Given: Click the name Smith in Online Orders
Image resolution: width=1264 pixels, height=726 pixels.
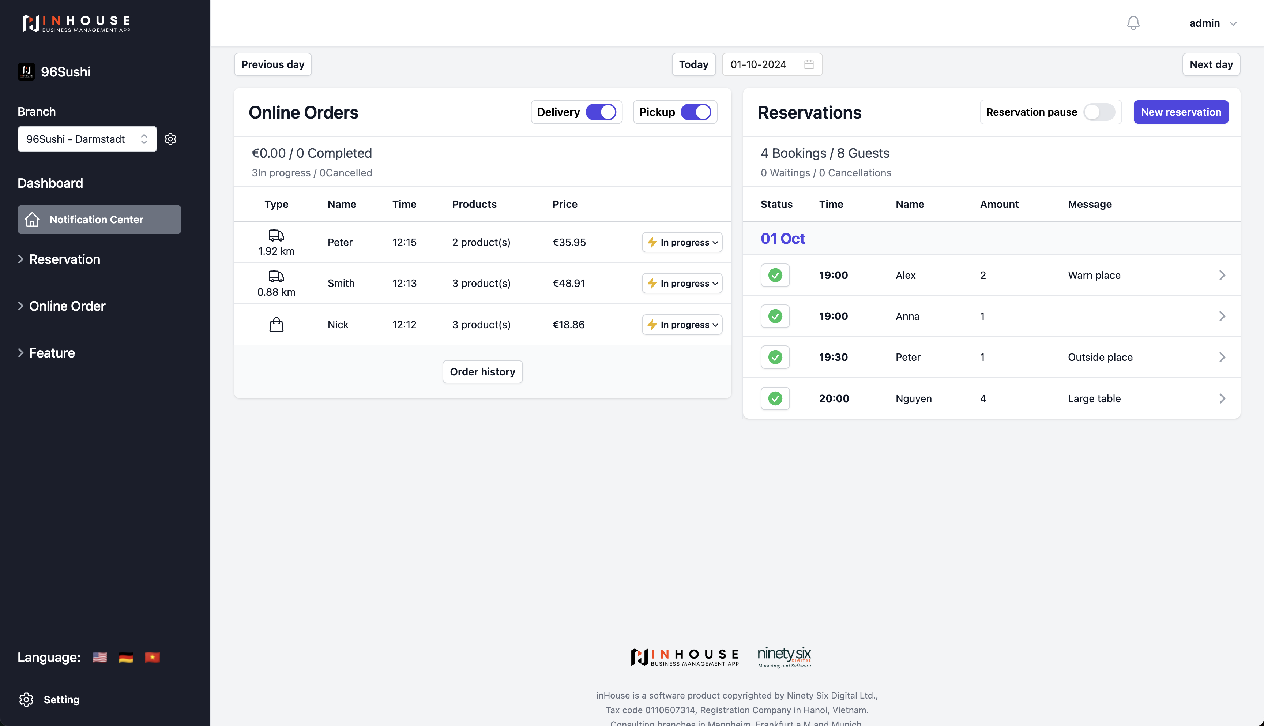Looking at the screenshot, I should (341, 283).
